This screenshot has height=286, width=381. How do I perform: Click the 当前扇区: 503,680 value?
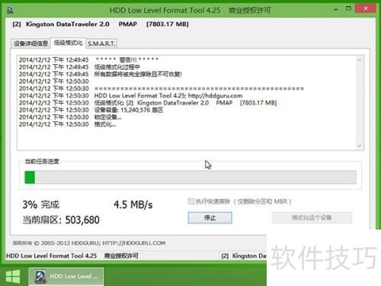click(61, 220)
